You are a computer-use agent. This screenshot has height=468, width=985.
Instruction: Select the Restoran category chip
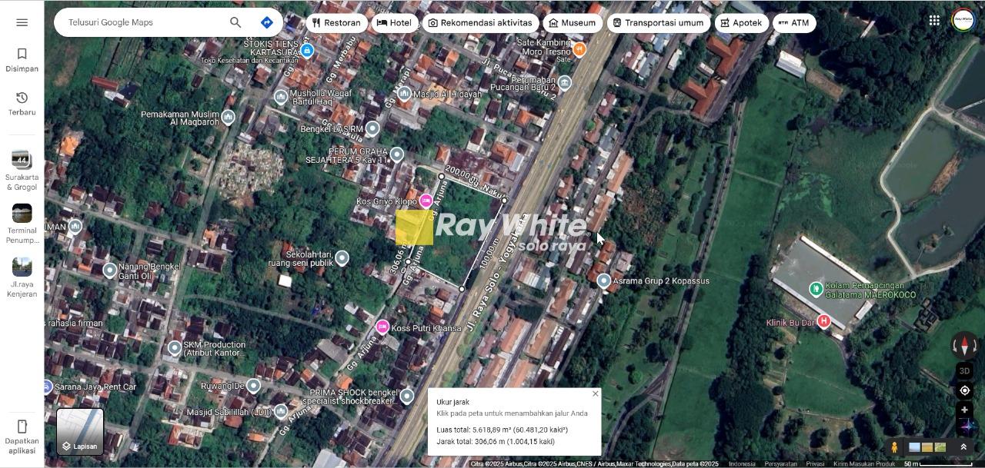(336, 23)
